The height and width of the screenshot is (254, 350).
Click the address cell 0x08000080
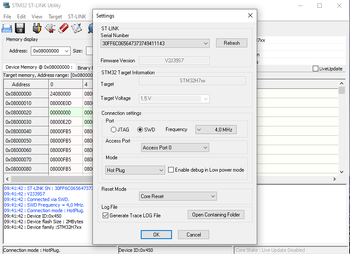click(26, 169)
